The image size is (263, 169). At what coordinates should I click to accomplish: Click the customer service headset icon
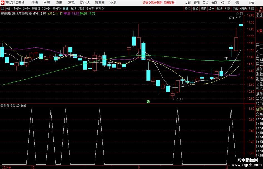(x=223, y=3)
